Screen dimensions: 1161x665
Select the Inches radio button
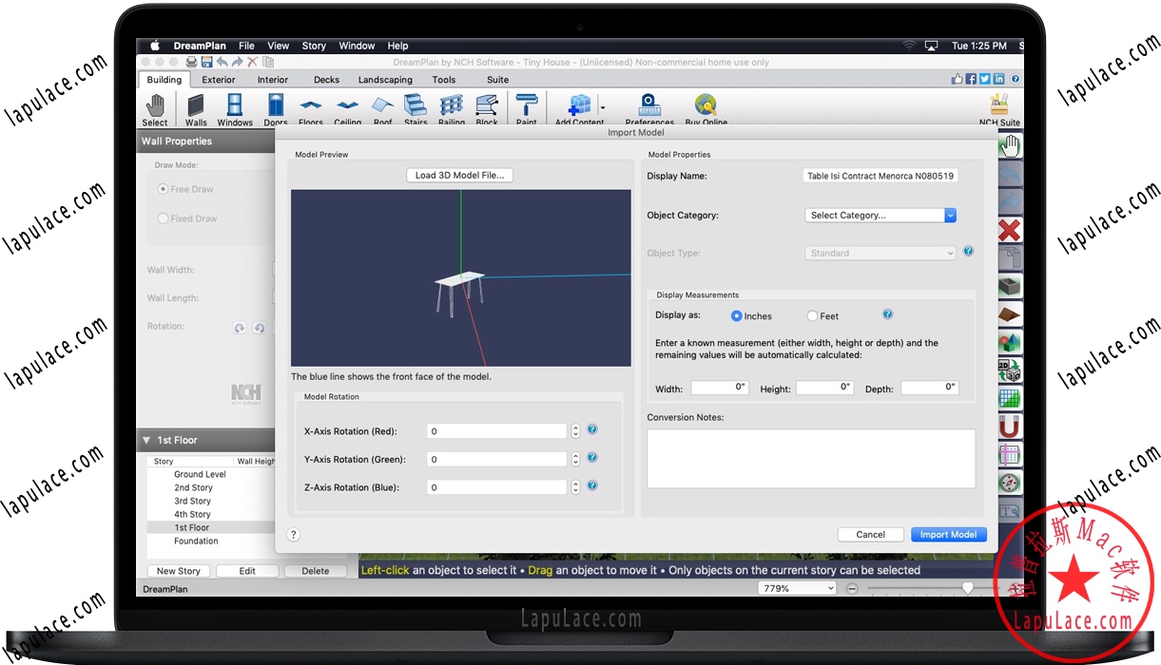pos(737,315)
